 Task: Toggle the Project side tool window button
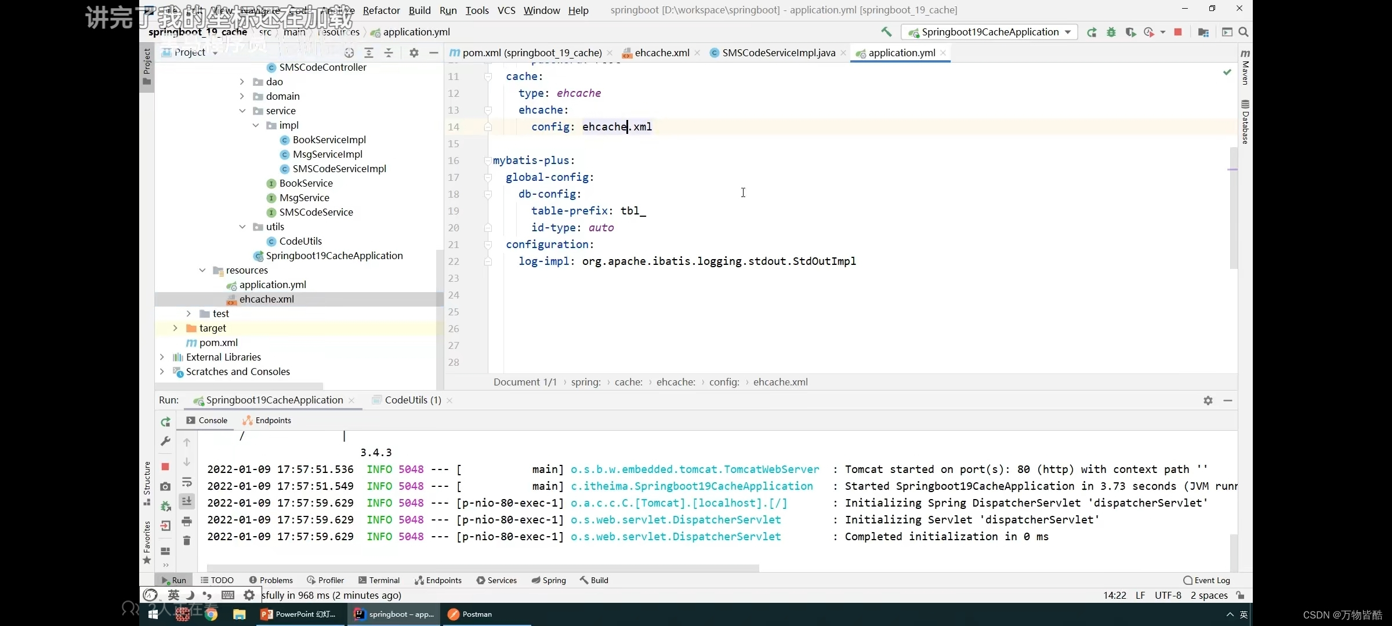(147, 67)
